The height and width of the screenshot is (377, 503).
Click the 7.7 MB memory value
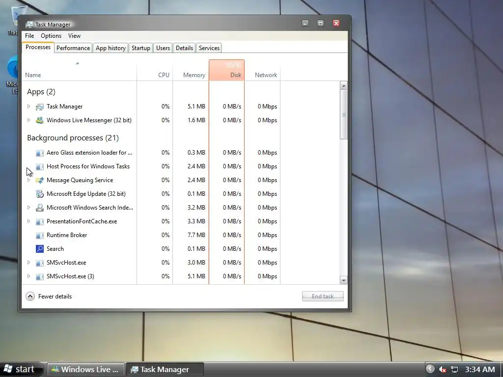click(x=196, y=235)
